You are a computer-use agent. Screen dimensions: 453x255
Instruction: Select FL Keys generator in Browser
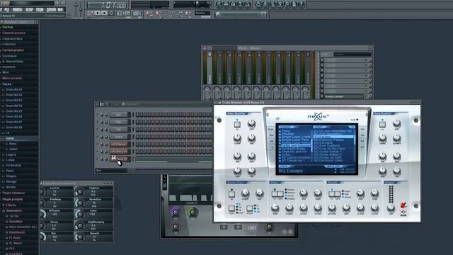(15, 238)
